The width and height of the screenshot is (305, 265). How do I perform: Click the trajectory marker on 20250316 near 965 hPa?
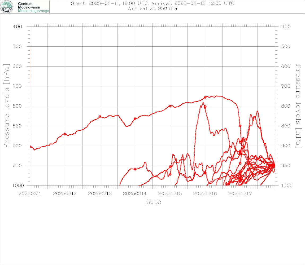tap(205, 173)
